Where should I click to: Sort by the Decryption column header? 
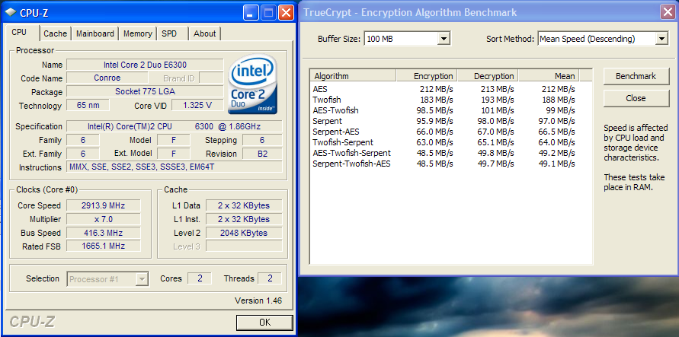pos(488,76)
